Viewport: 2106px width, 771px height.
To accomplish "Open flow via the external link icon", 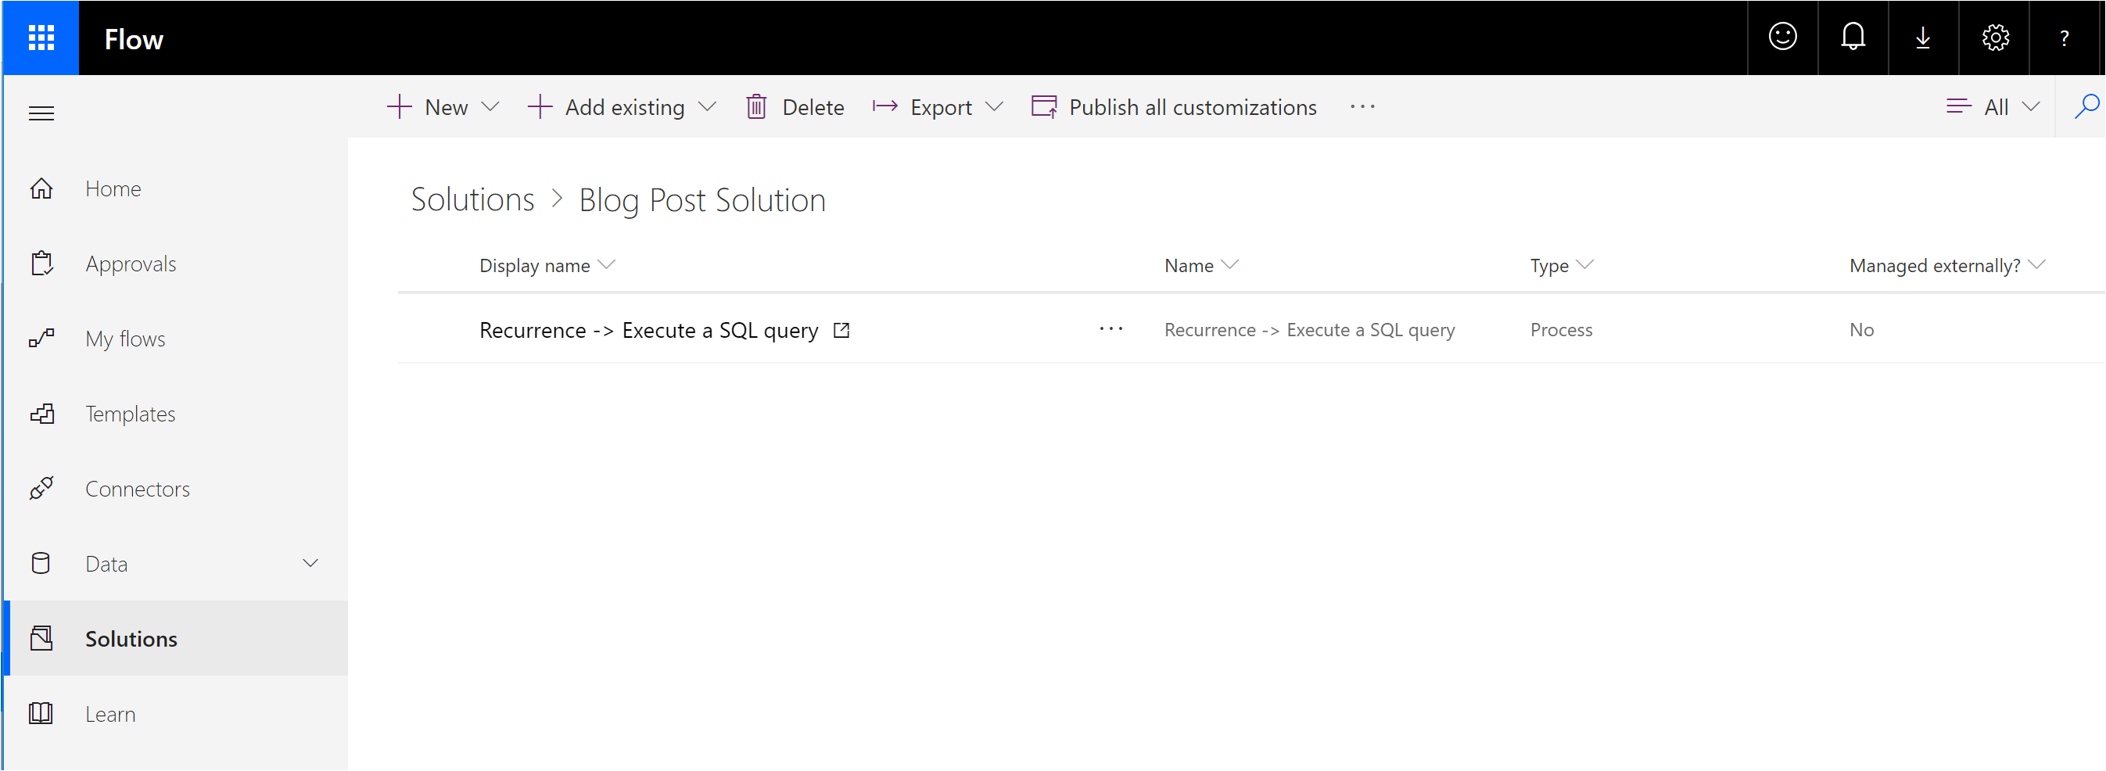I will click(841, 330).
